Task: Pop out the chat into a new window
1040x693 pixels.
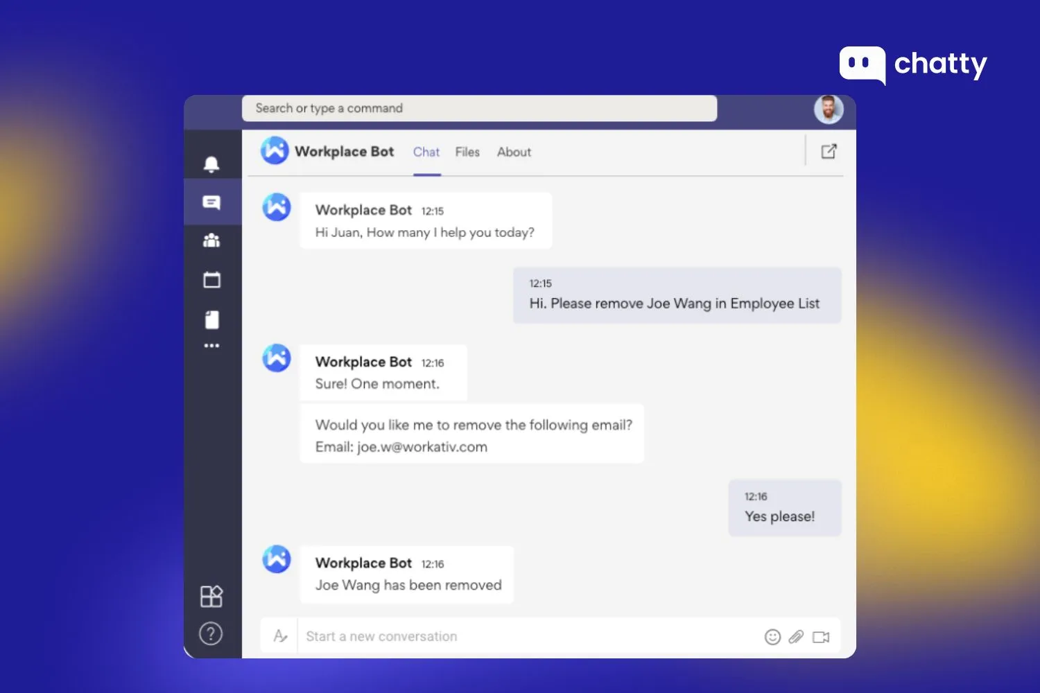Action: point(829,151)
